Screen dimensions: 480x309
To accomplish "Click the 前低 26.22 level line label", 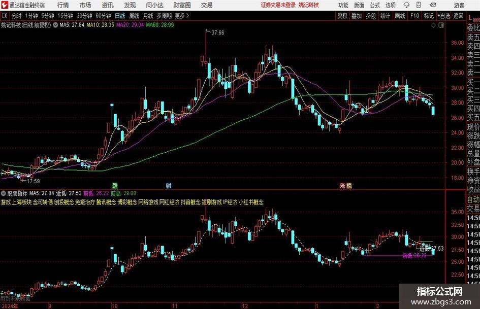I will click(414, 255).
